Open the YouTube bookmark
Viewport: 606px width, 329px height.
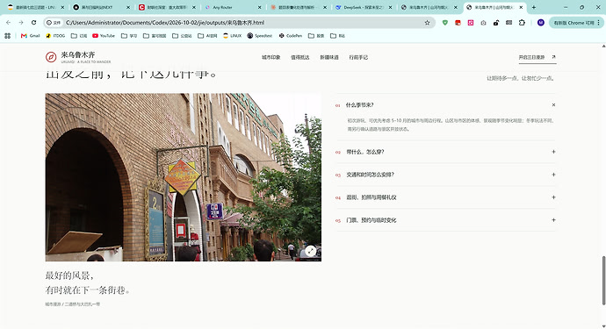[103, 35]
